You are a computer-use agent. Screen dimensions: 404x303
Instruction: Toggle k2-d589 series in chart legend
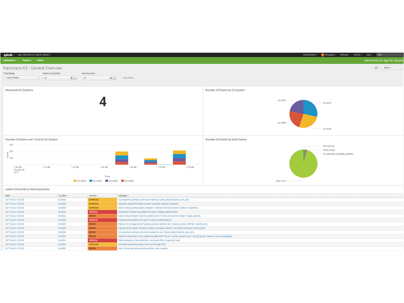[128, 181]
